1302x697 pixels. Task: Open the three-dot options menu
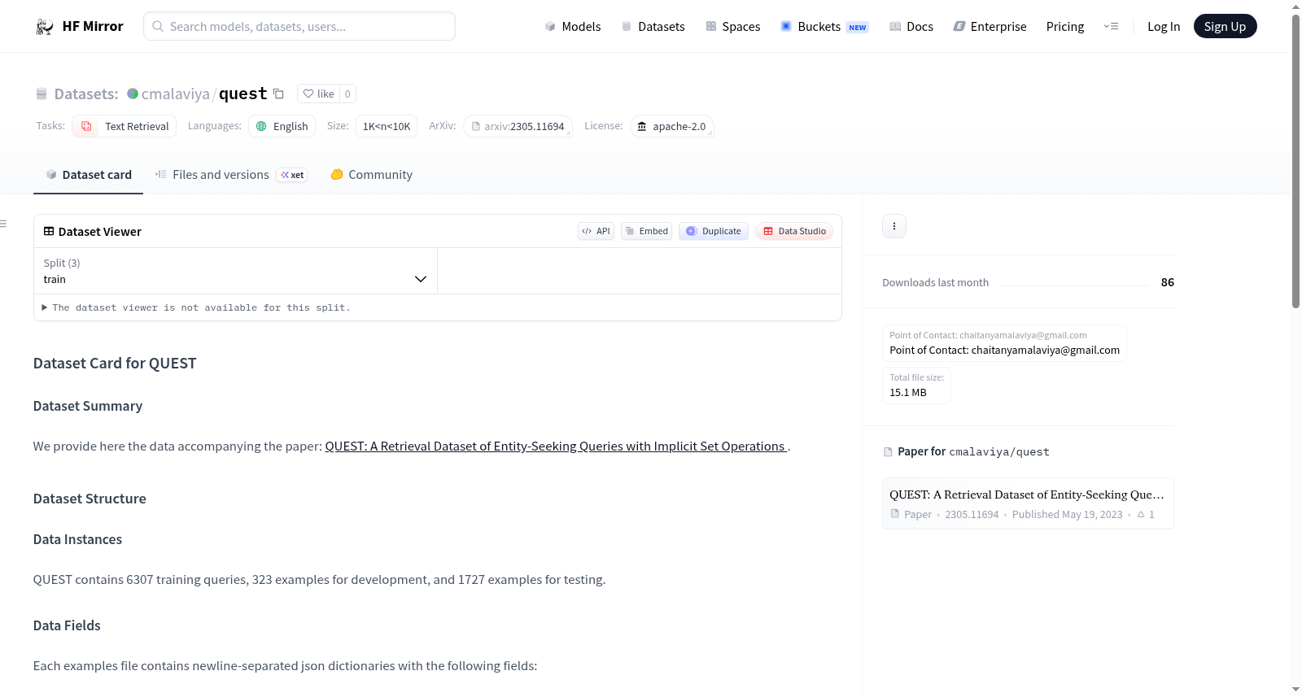coord(894,226)
